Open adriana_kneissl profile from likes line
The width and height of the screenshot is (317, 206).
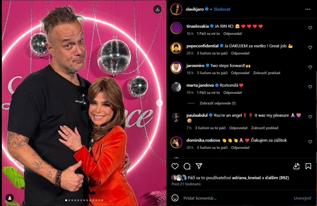pos(246,178)
